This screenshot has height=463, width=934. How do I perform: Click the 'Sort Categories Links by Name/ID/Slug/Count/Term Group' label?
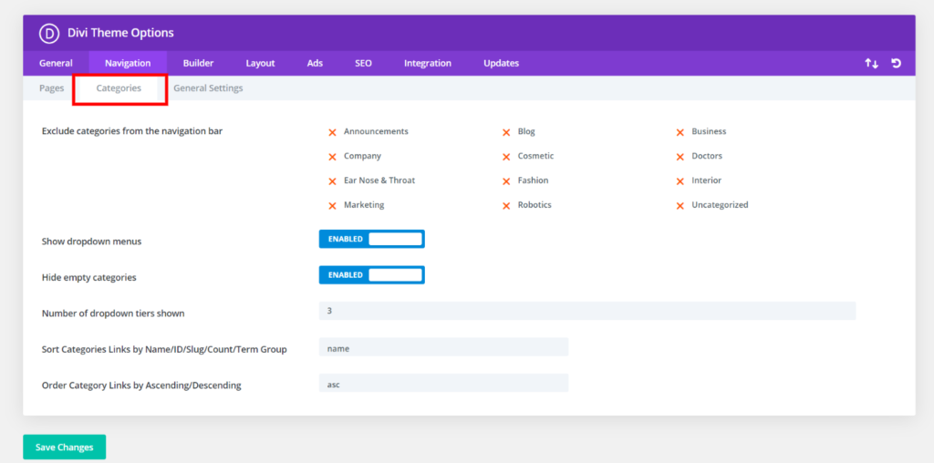pos(164,349)
